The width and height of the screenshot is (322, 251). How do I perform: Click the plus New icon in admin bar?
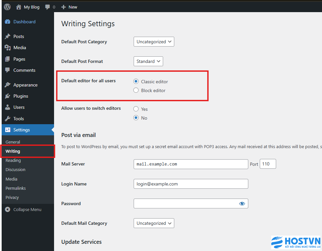tap(64, 7)
